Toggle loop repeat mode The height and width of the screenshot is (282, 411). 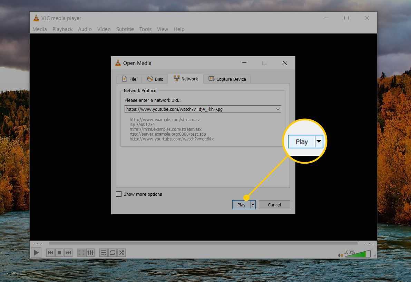pos(112,253)
